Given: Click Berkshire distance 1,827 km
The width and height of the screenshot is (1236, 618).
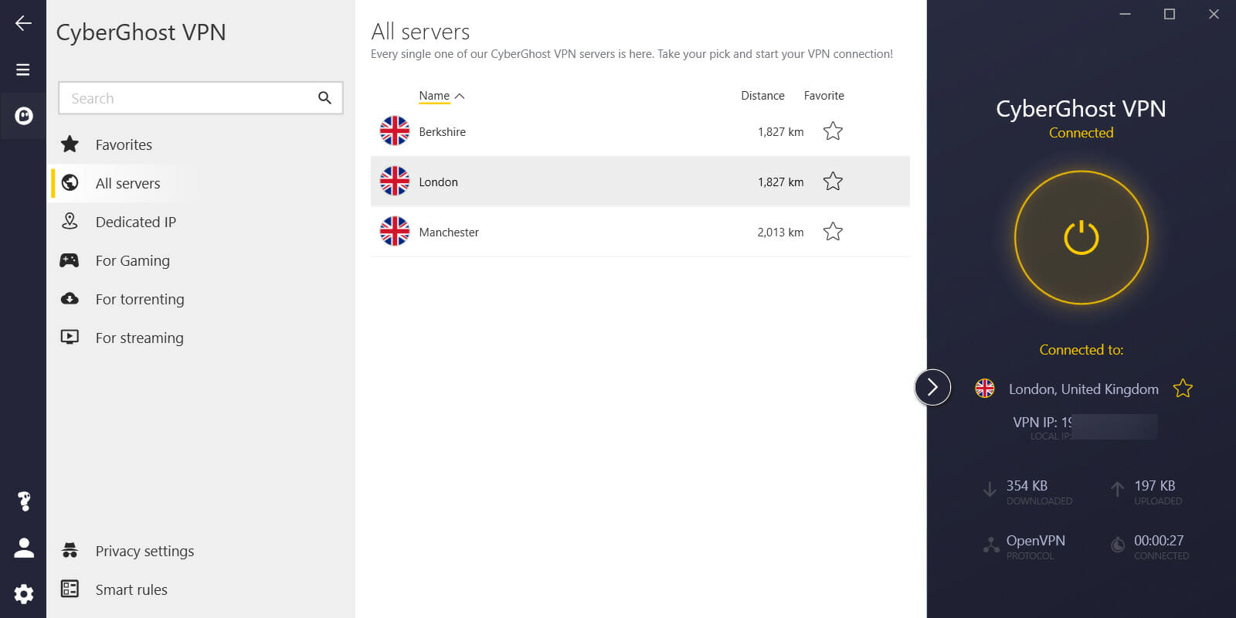Looking at the screenshot, I should pyautogui.click(x=780, y=132).
